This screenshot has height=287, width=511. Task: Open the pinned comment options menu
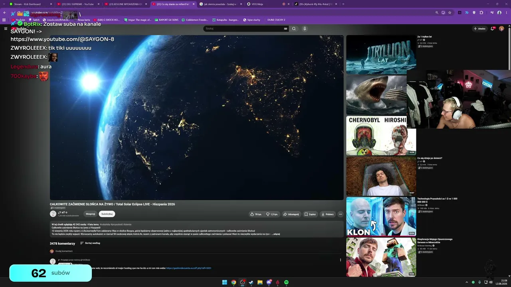(x=341, y=260)
